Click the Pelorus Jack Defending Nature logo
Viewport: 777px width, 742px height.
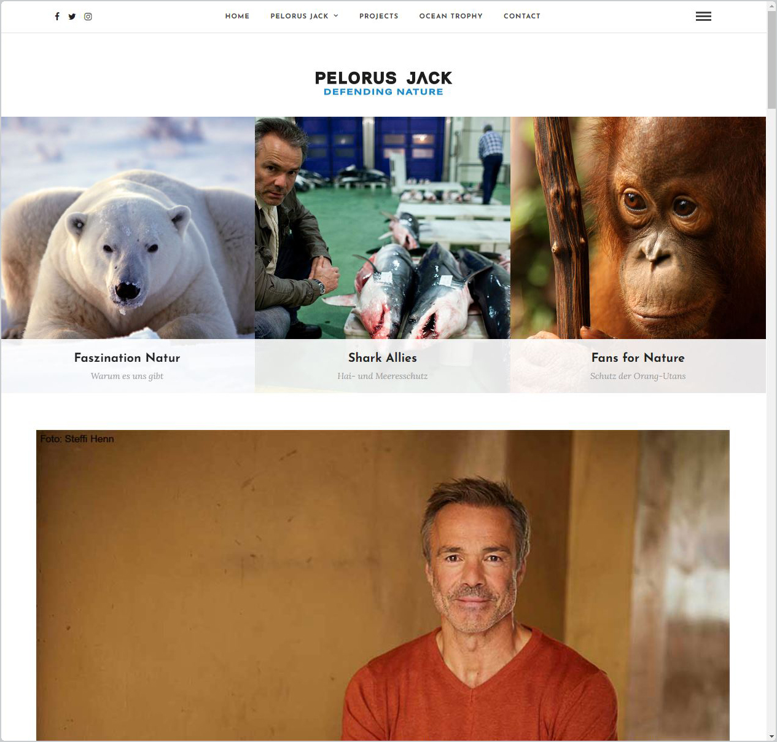tap(383, 84)
